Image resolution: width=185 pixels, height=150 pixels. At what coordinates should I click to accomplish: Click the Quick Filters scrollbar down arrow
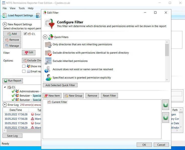167,79
